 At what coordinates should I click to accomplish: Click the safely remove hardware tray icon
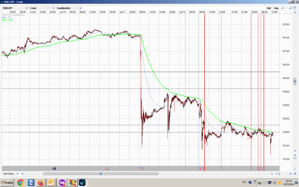point(260,183)
